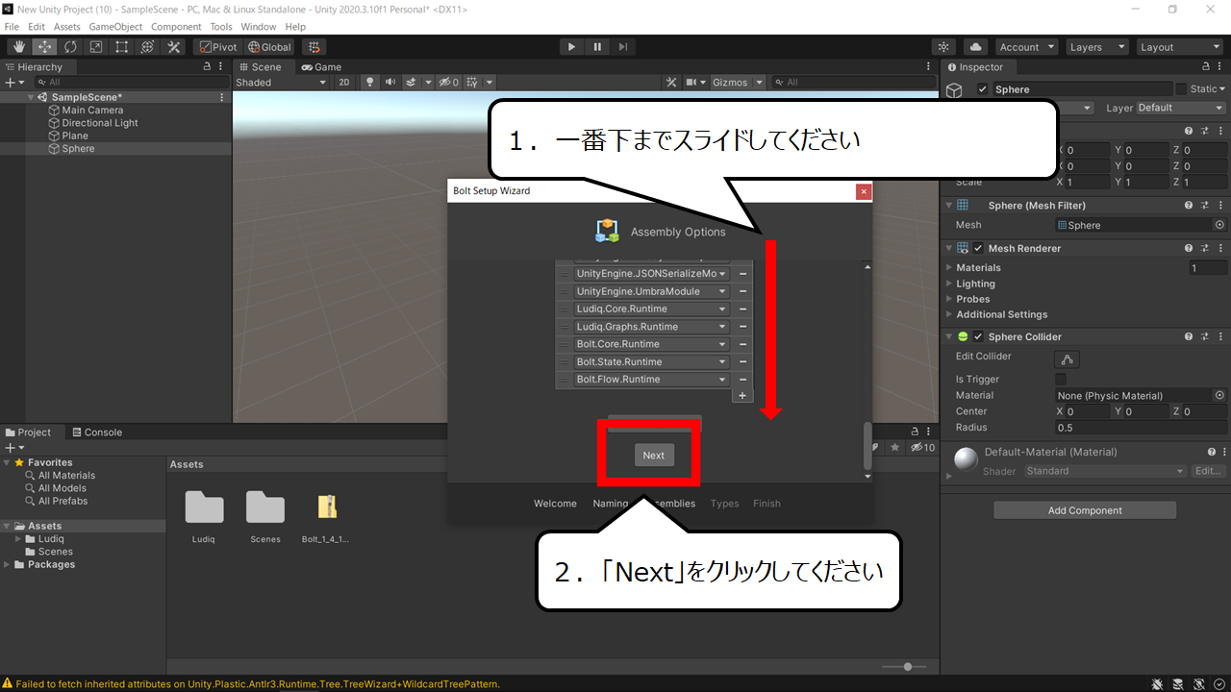Toggle 2D view mode in the Scene view
This screenshot has width=1231, height=692.
pos(344,83)
